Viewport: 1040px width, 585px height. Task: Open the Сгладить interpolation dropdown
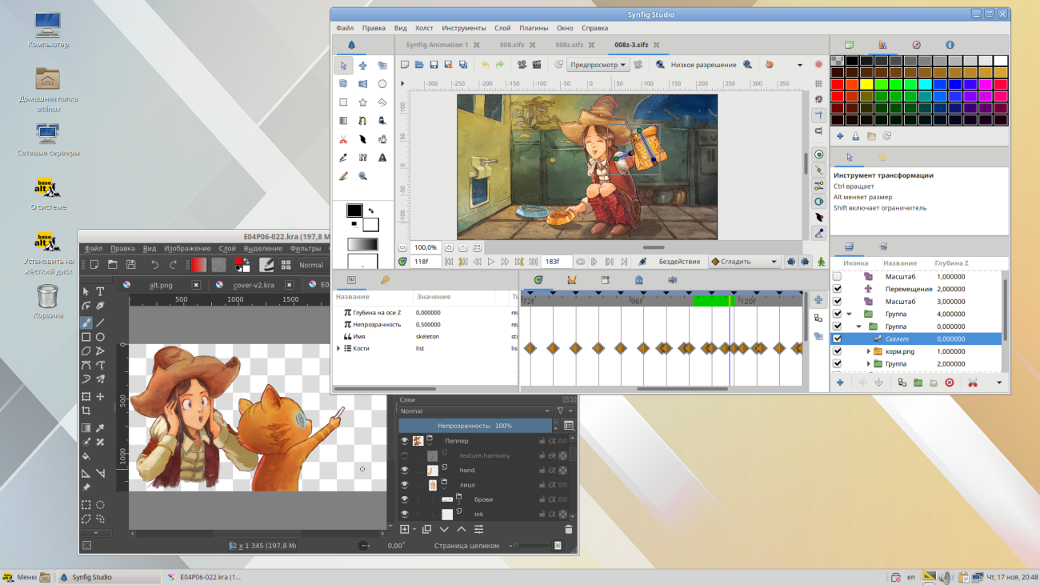point(744,262)
